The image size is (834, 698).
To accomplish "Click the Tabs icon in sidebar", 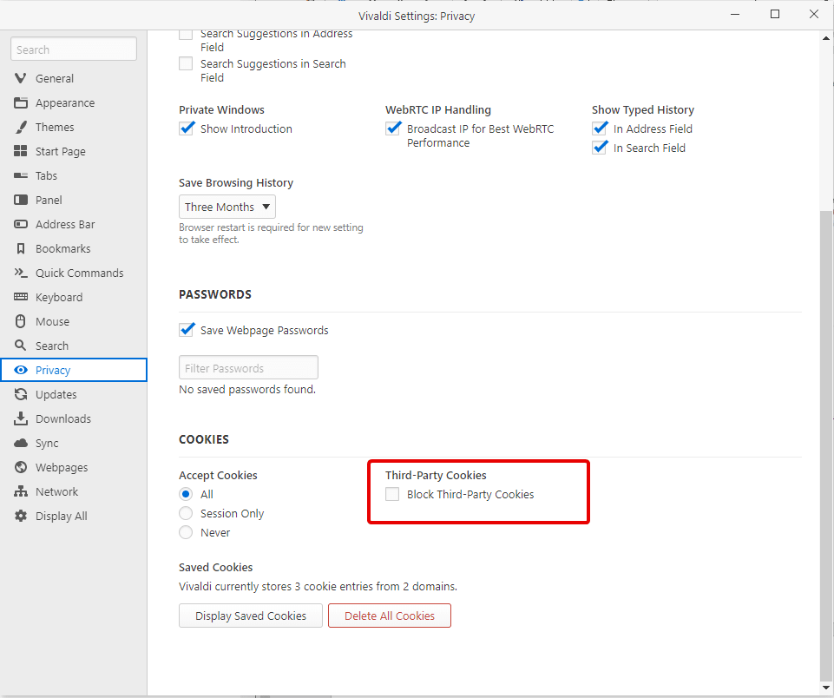I will tap(21, 175).
